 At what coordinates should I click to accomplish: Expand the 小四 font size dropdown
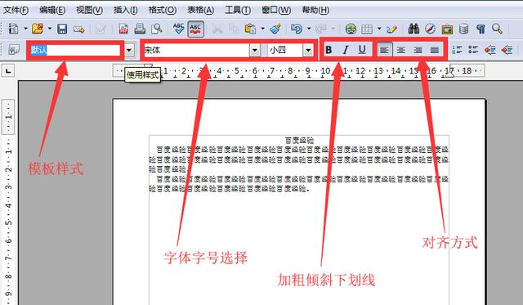[x=309, y=51]
